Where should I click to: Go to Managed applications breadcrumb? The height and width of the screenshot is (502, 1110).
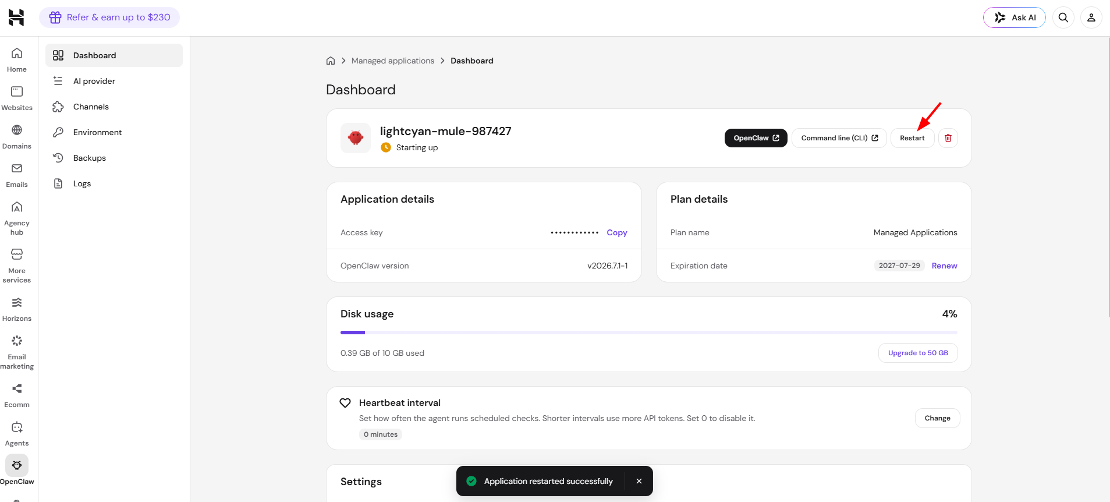click(x=393, y=61)
